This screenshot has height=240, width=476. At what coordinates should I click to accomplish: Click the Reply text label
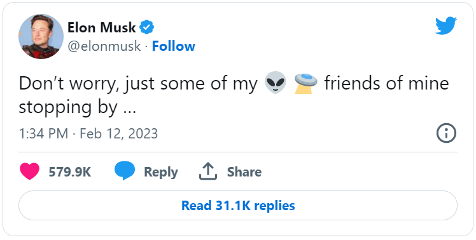(161, 172)
